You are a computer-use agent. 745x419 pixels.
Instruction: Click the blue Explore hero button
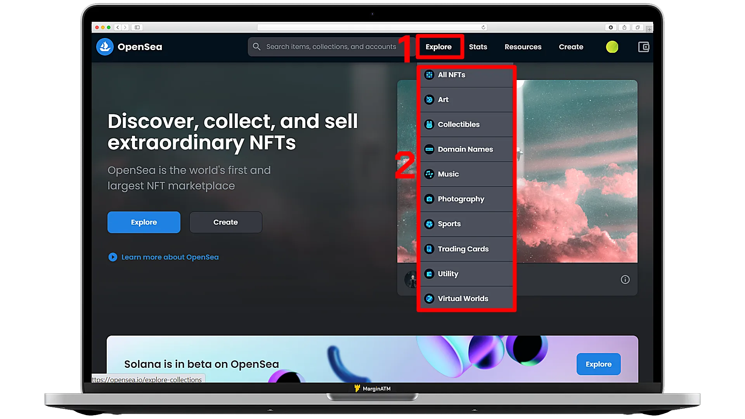pos(144,222)
